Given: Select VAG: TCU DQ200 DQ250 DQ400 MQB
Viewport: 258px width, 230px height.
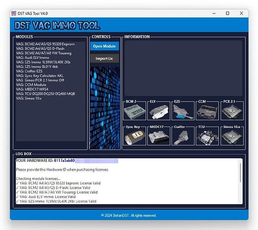Looking at the screenshot, I should click(46, 94).
